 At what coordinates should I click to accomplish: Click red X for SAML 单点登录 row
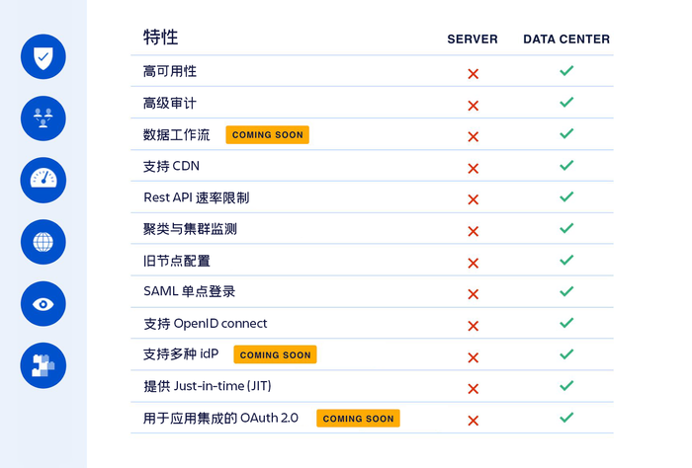click(474, 294)
